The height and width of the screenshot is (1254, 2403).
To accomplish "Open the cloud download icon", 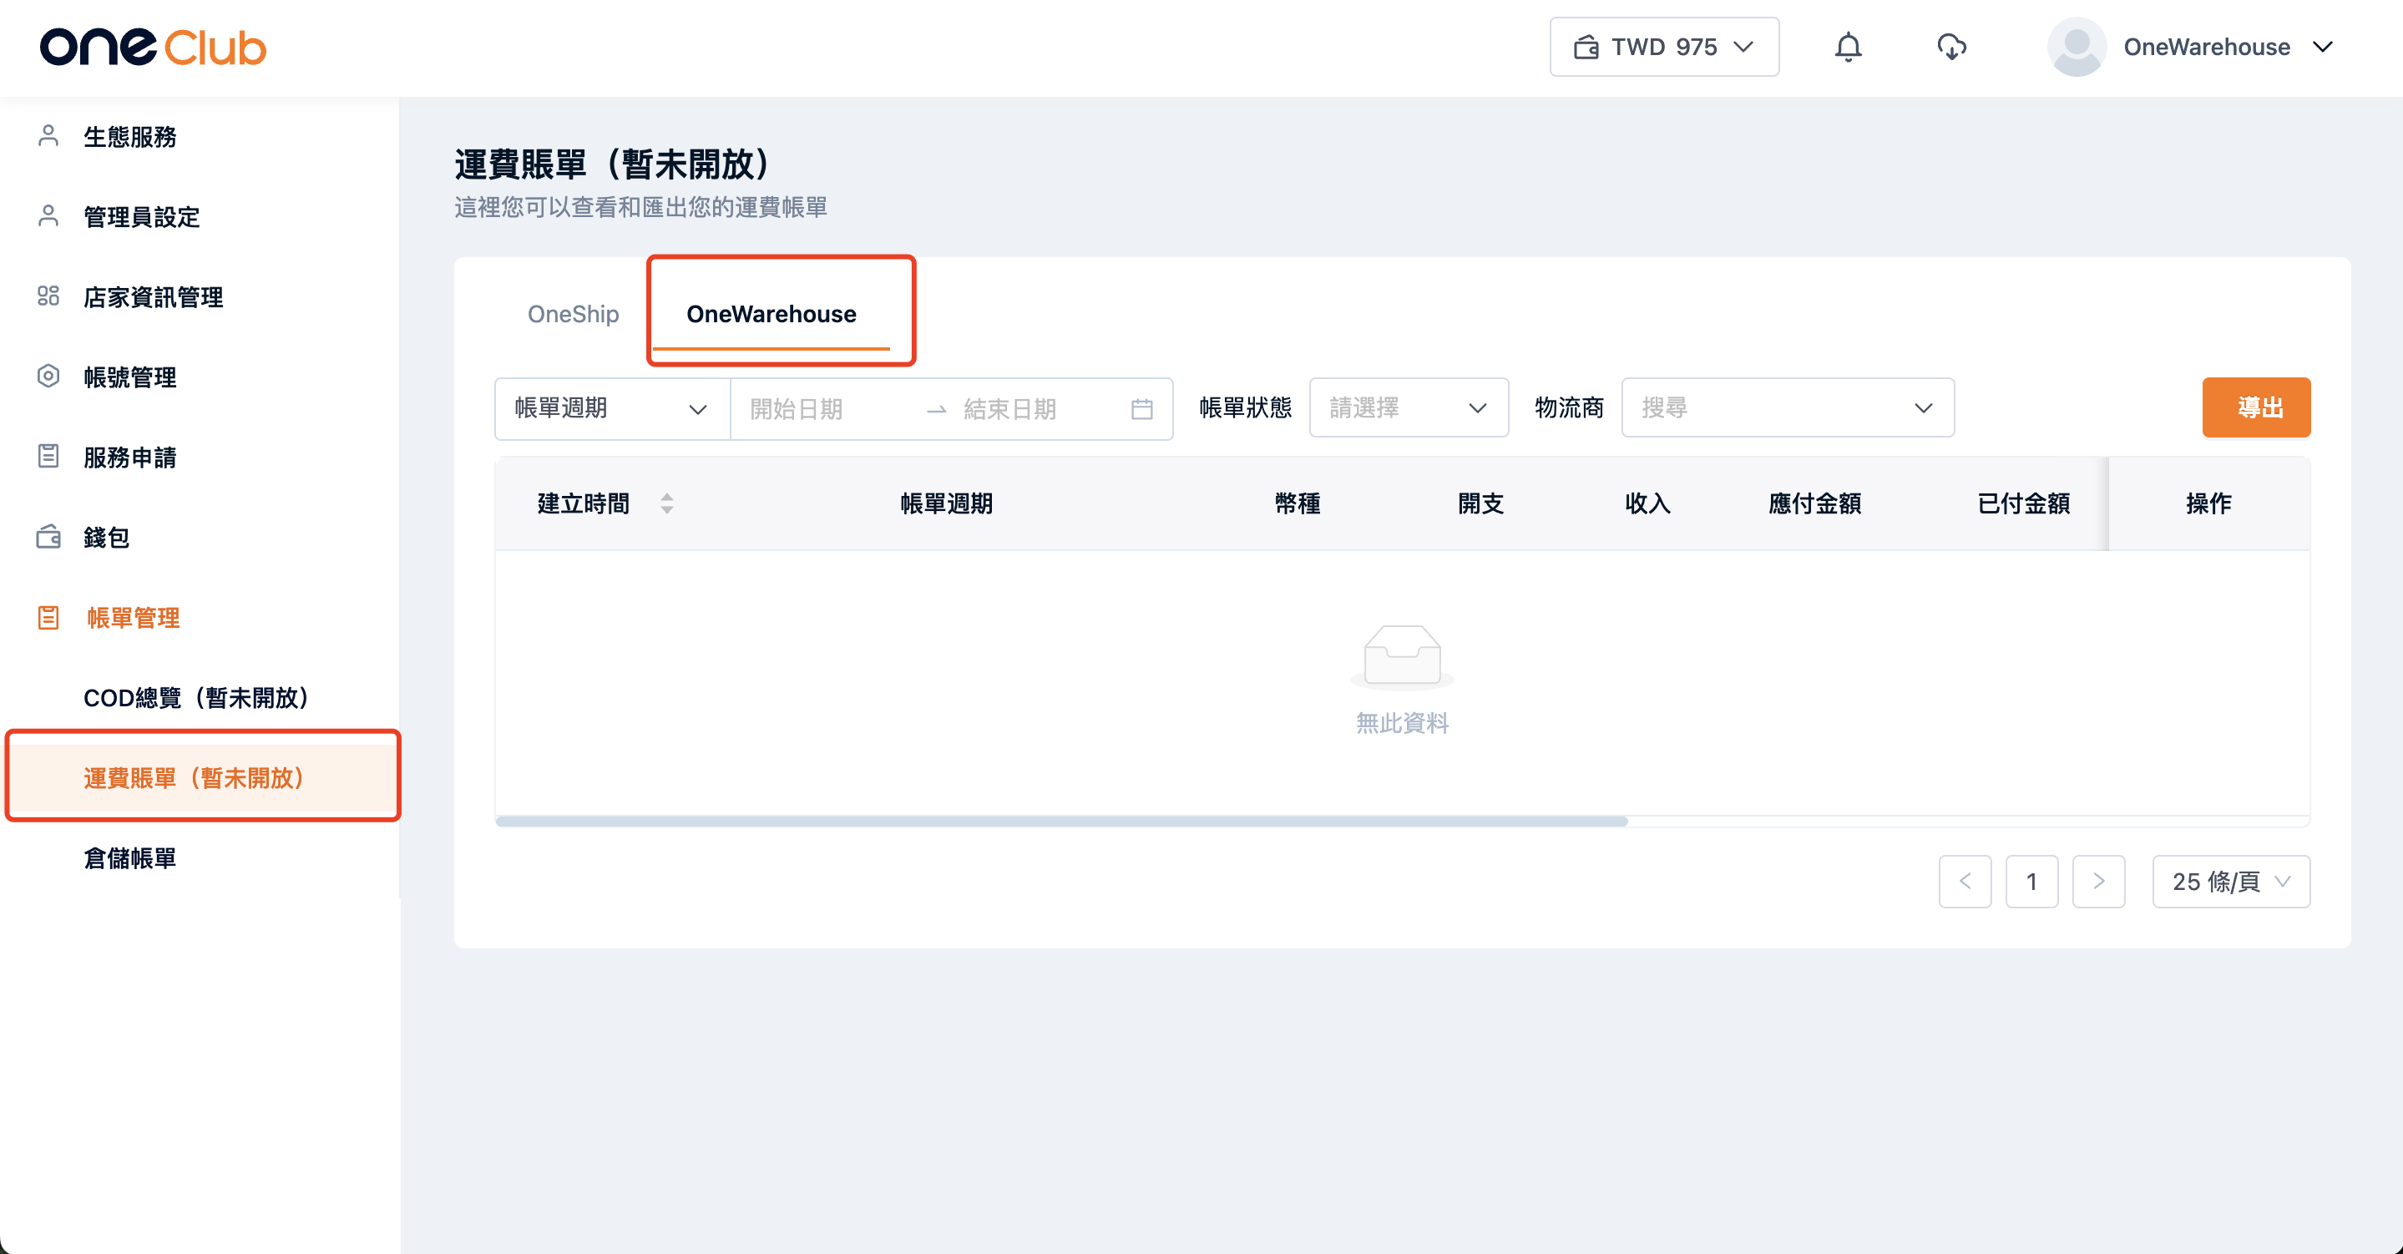I will click(x=1951, y=47).
